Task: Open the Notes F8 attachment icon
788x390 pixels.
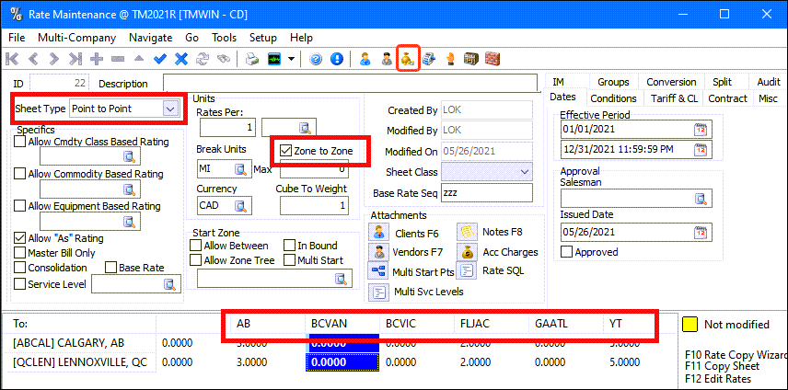Action: tap(467, 233)
